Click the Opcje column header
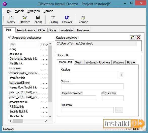The width and height of the screenshot is (148, 133). tap(44, 44)
